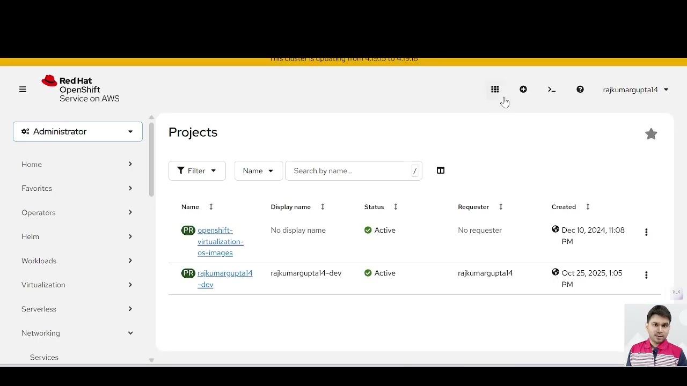The width and height of the screenshot is (687, 386).
Task: Open the rajkumargupta14 user menu
Action: tap(635, 90)
